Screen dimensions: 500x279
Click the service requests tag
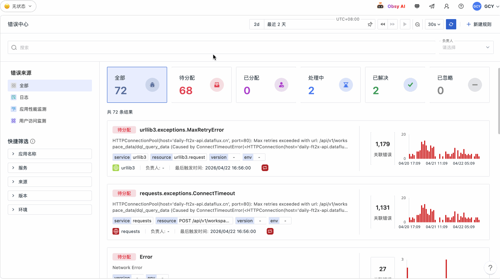click(133, 221)
